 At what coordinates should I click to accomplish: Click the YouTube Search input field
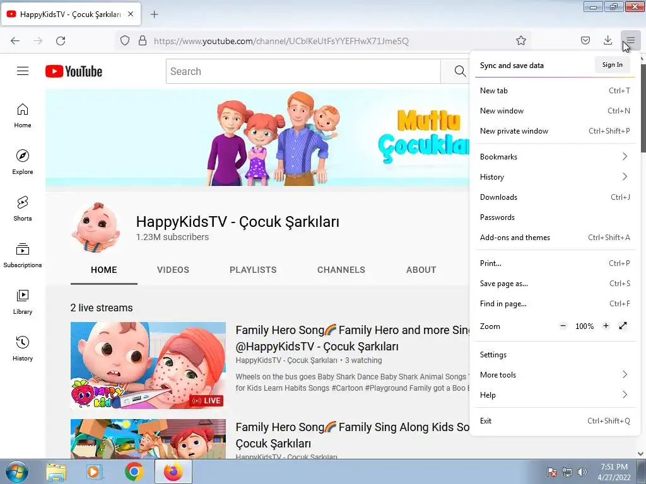[303, 71]
